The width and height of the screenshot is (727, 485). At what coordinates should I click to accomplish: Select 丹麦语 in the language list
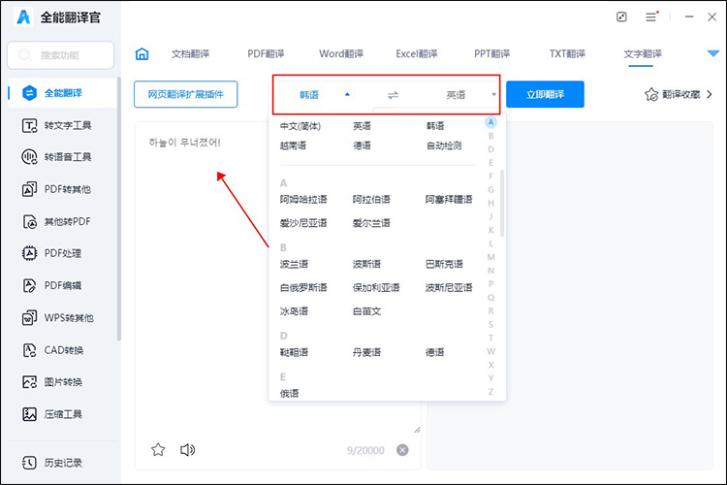[x=366, y=352]
